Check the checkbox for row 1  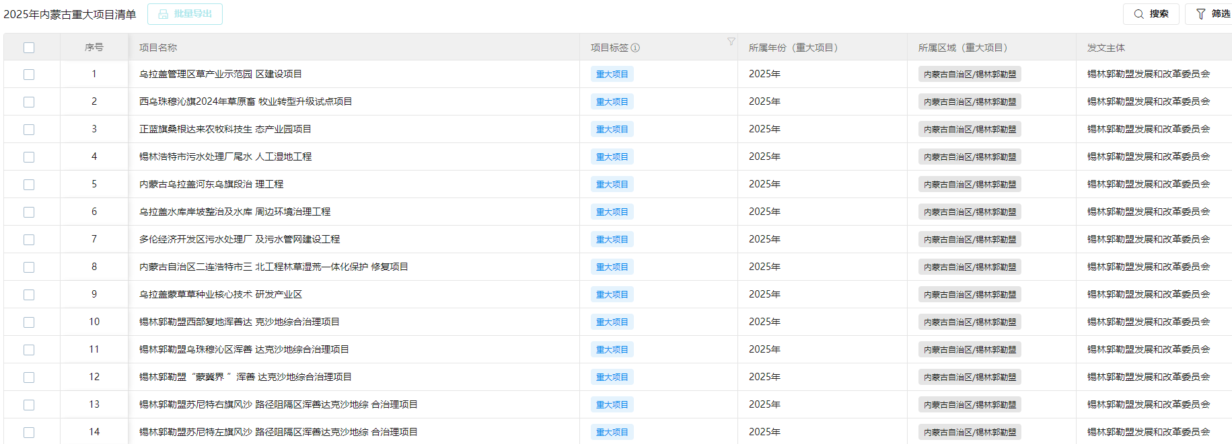pyautogui.click(x=29, y=75)
